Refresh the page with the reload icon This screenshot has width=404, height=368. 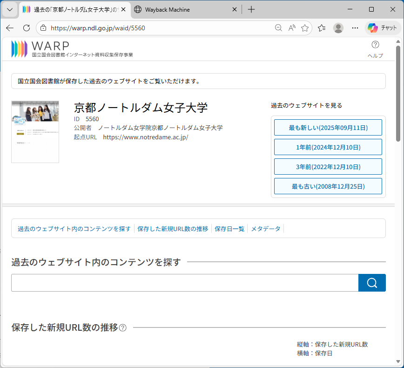point(27,28)
